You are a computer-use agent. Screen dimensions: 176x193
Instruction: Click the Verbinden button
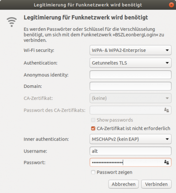click(x=156, y=184)
